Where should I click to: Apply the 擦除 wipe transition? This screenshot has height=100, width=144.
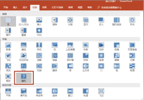55,21
